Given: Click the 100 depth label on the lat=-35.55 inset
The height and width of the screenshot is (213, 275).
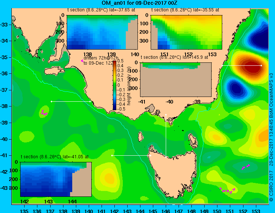Looking at the screenshot, I should pos(144,24).
